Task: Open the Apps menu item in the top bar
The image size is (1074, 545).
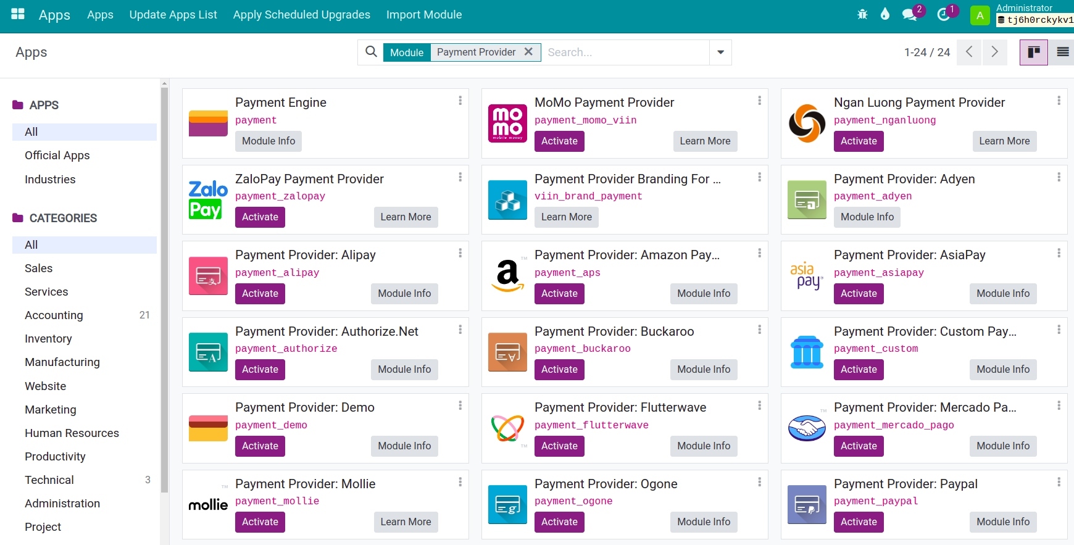Action: pos(100,15)
